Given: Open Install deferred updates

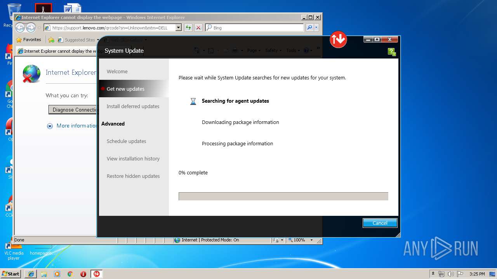Looking at the screenshot, I should pyautogui.click(x=133, y=106).
